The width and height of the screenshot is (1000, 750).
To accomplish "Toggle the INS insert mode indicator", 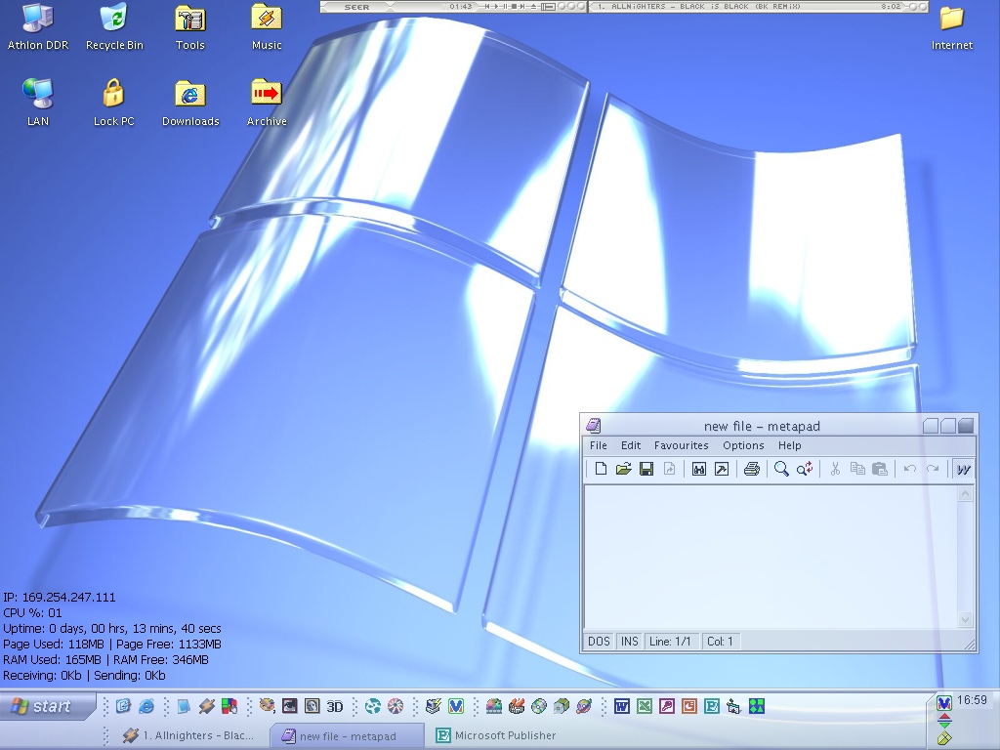I will (630, 642).
